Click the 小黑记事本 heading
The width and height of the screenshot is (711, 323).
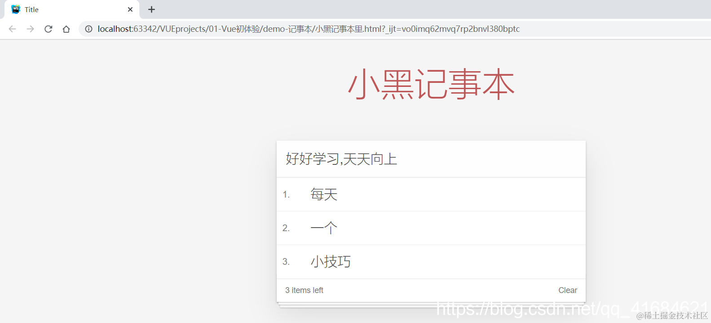coord(431,84)
